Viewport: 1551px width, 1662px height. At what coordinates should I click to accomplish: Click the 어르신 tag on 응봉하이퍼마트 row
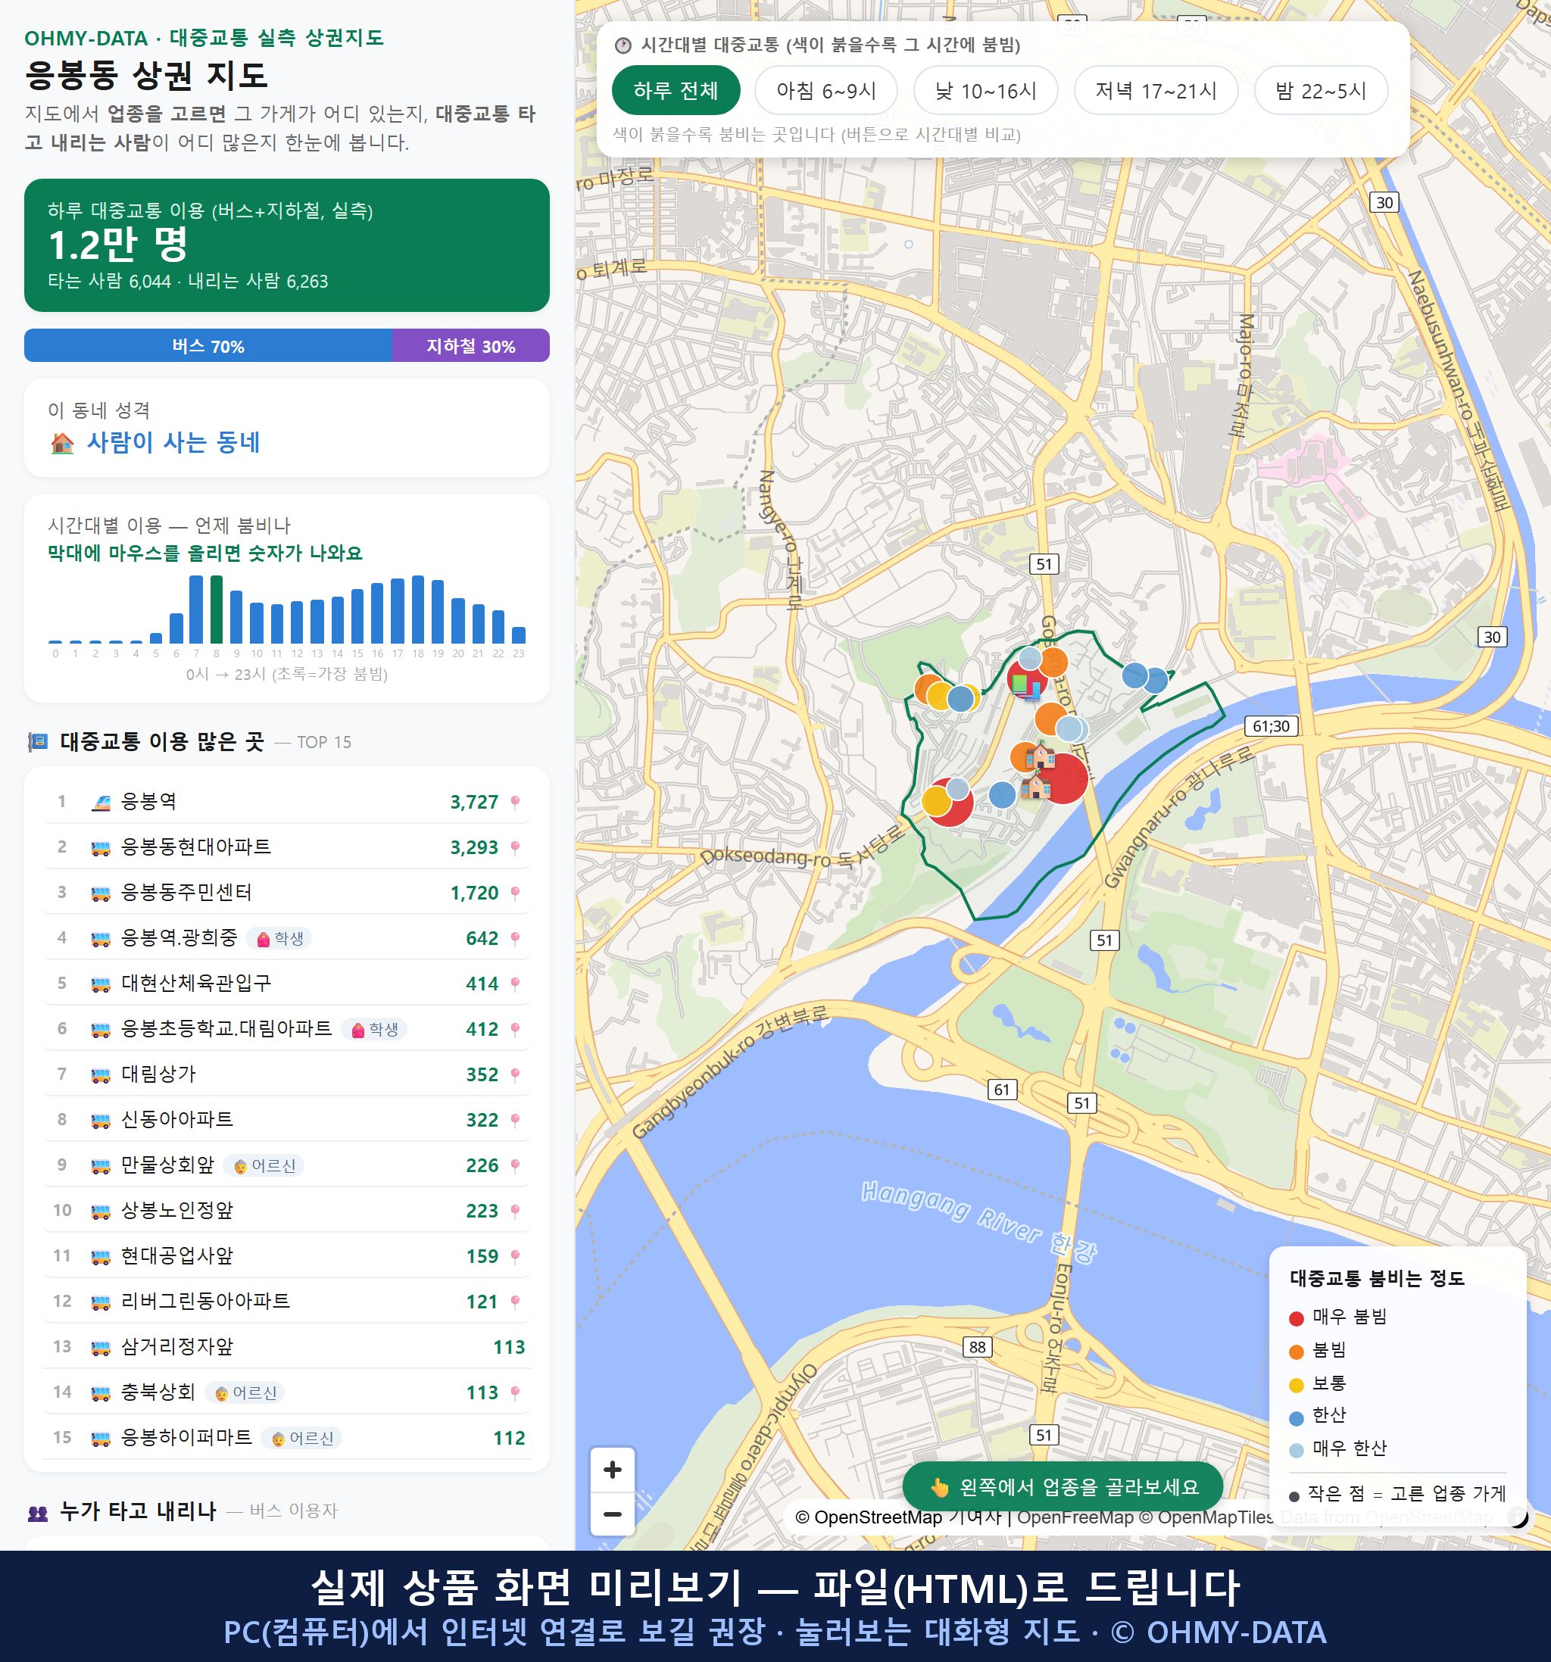301,1439
